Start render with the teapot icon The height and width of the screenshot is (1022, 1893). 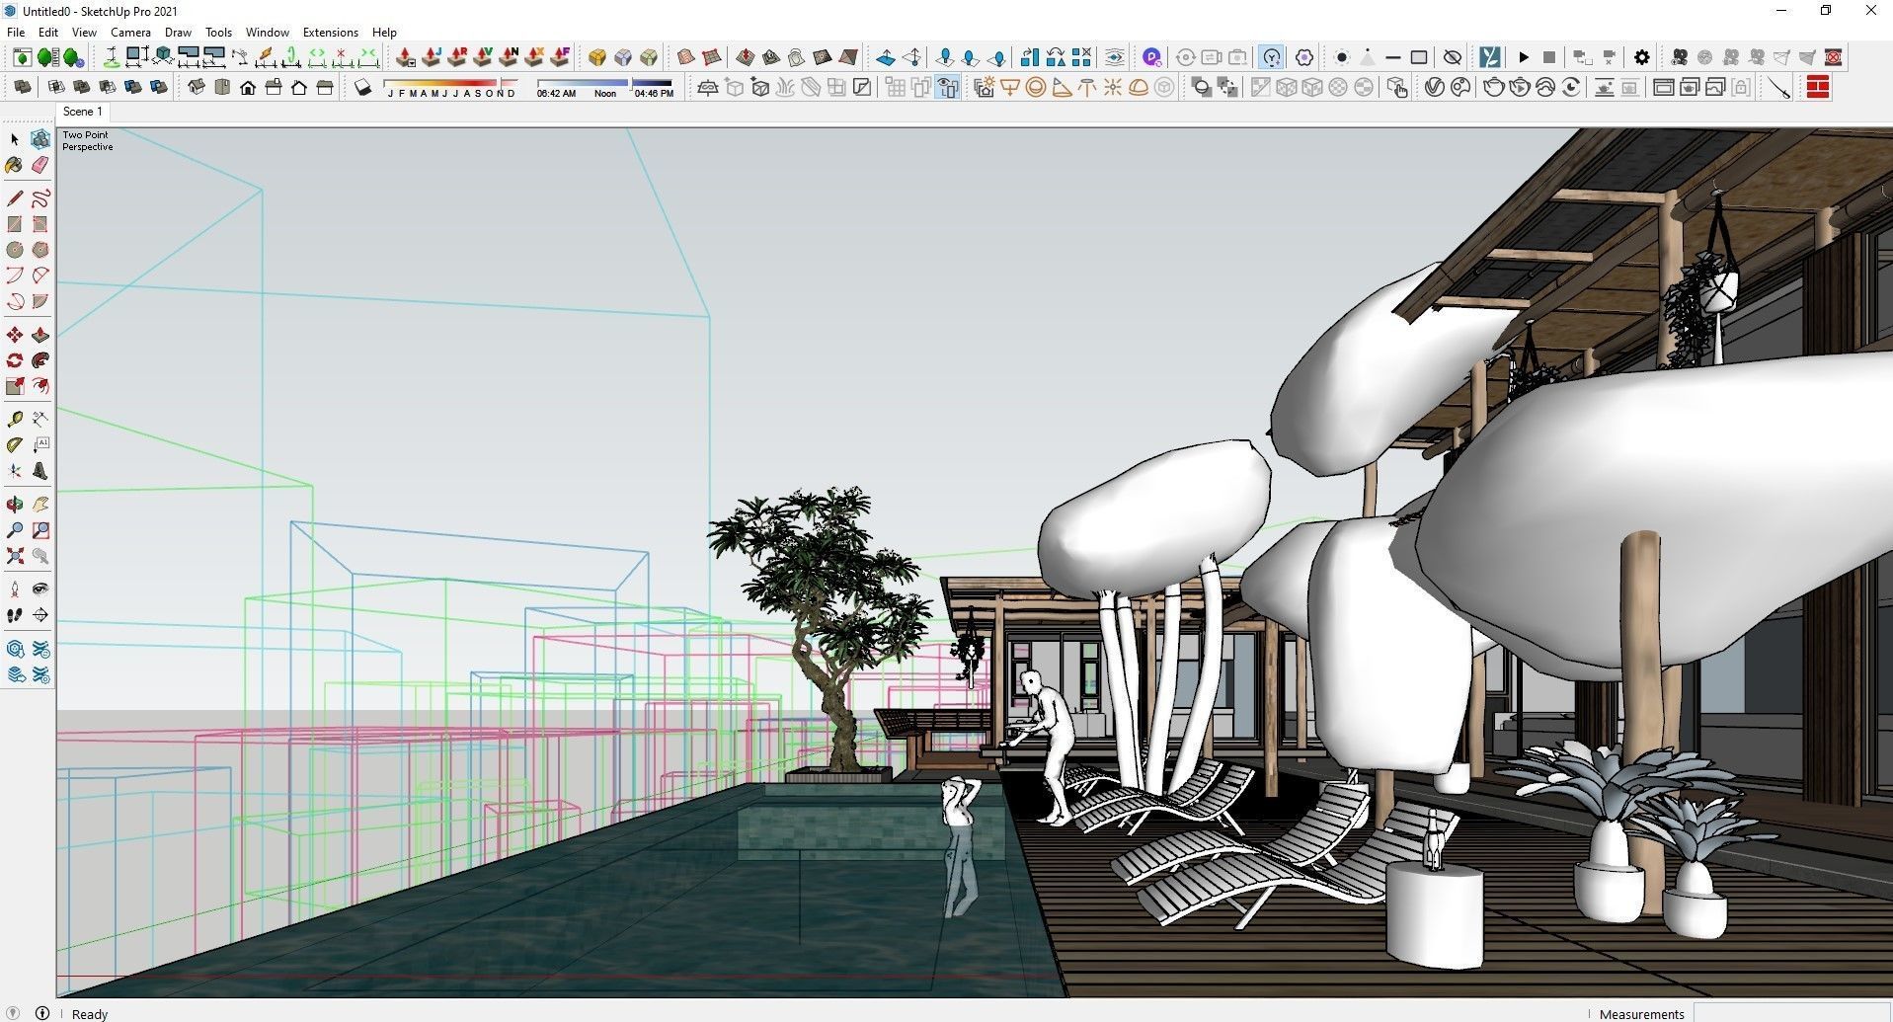(1494, 87)
